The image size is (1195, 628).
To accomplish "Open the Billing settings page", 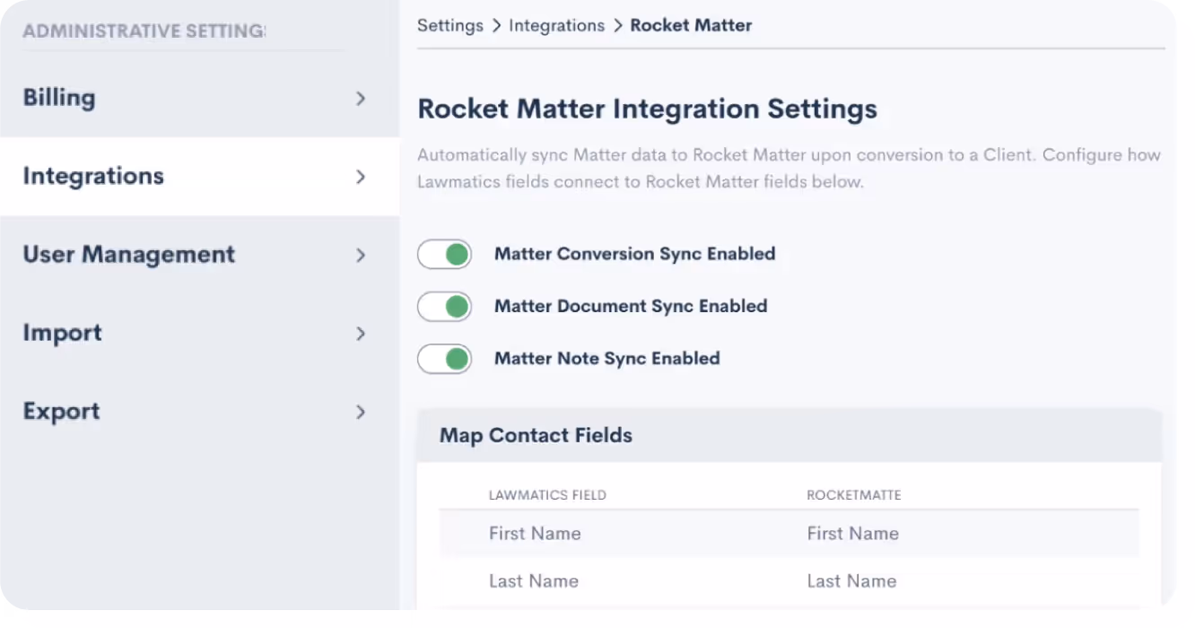I will pyautogui.click(x=59, y=97).
